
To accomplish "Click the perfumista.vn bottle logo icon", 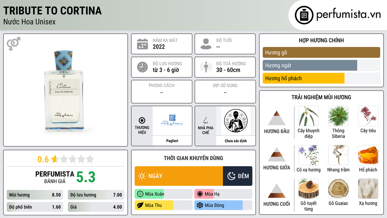I will [304, 15].
